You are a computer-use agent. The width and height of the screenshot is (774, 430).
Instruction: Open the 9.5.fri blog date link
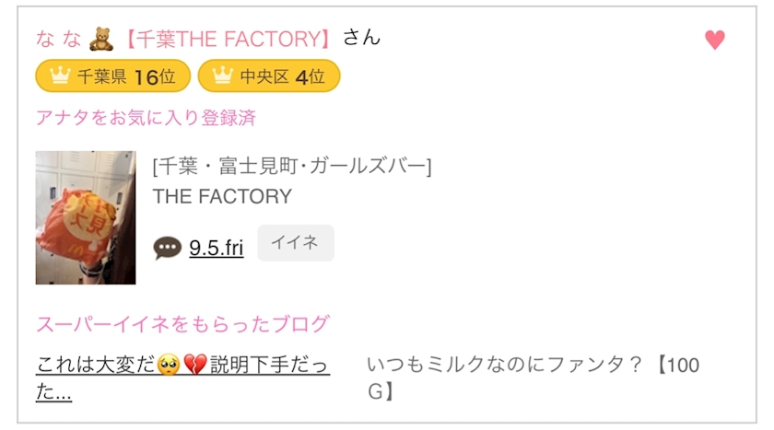coord(217,248)
